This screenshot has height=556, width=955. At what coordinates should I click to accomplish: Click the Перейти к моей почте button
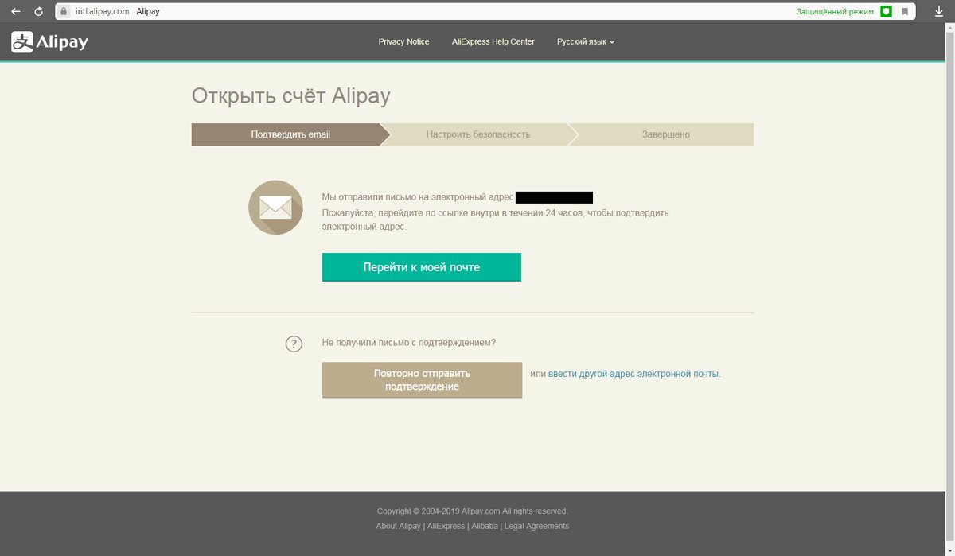422,267
